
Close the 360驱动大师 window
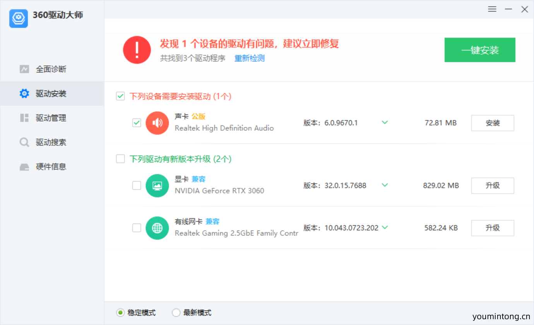525,9
